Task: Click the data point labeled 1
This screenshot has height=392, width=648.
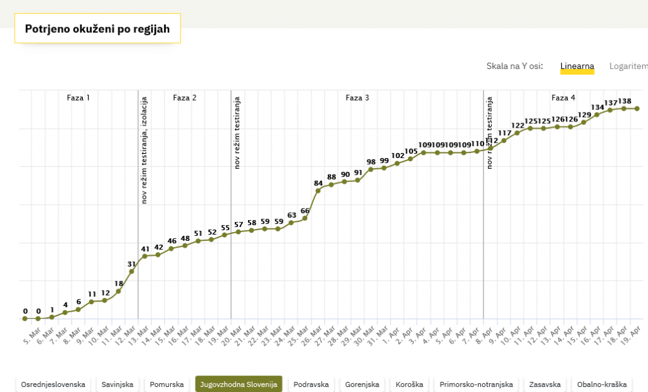Action: pyautogui.click(x=52, y=317)
